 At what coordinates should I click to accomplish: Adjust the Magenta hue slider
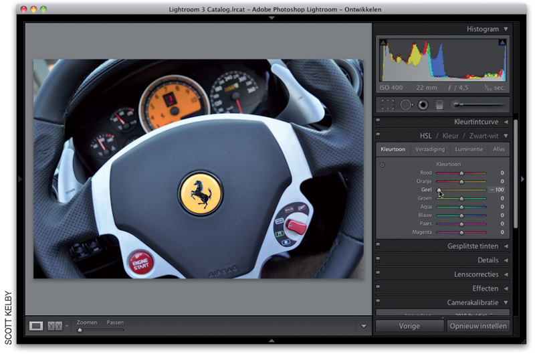[461, 232]
